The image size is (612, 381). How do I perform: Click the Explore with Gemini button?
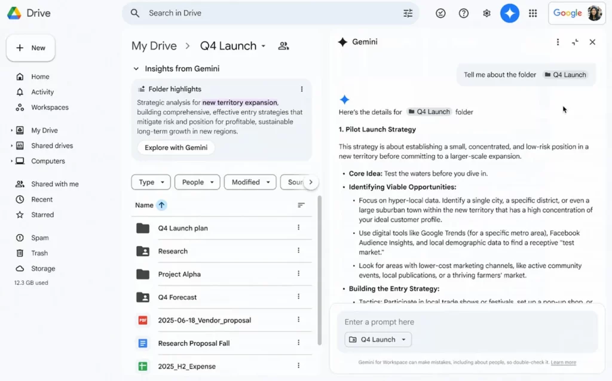click(x=176, y=148)
